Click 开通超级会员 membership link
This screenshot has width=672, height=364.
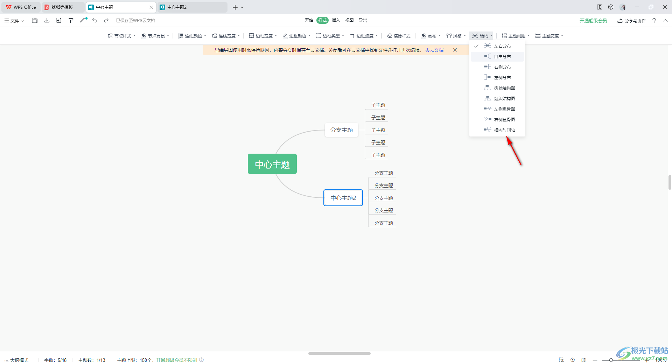(x=593, y=21)
